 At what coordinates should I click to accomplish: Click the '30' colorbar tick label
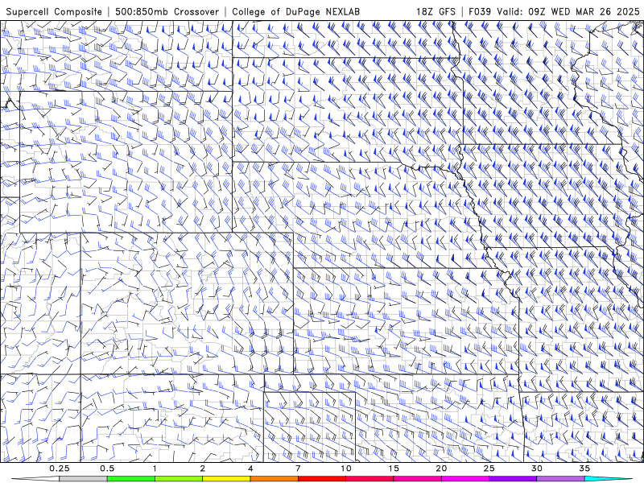pyautogui.click(x=536, y=469)
